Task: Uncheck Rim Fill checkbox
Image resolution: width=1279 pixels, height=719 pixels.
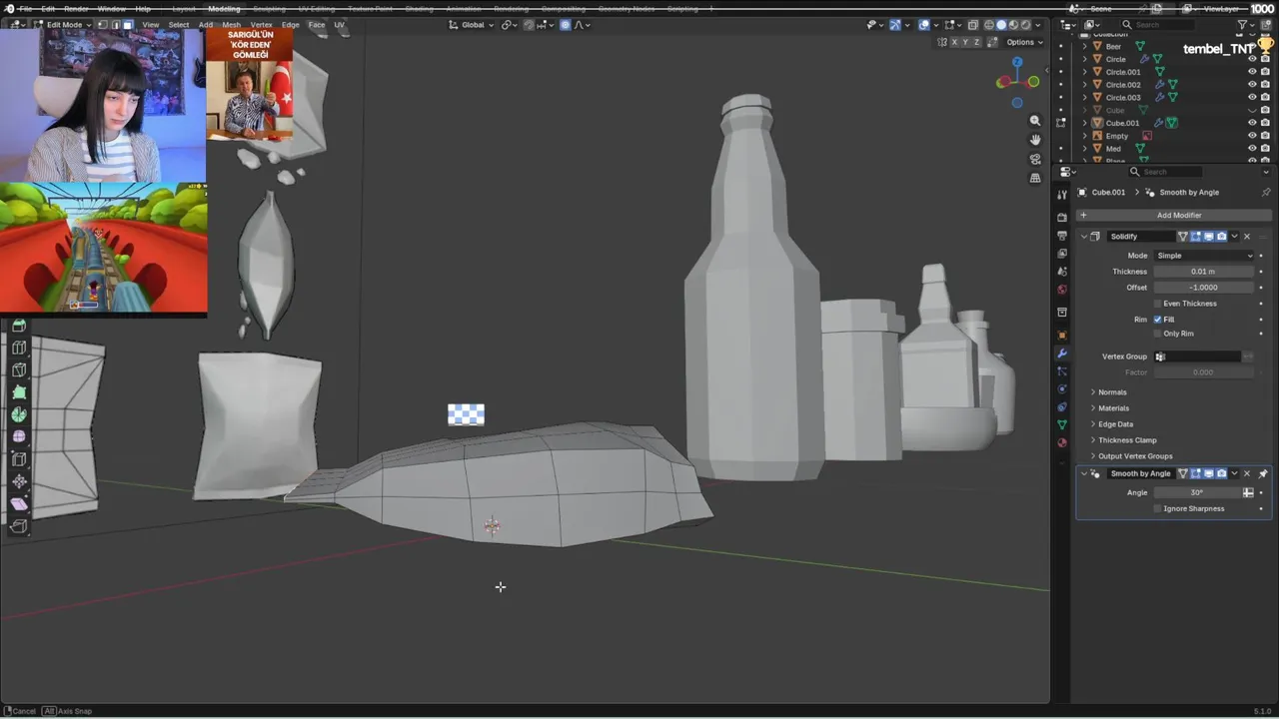Action: click(x=1157, y=320)
